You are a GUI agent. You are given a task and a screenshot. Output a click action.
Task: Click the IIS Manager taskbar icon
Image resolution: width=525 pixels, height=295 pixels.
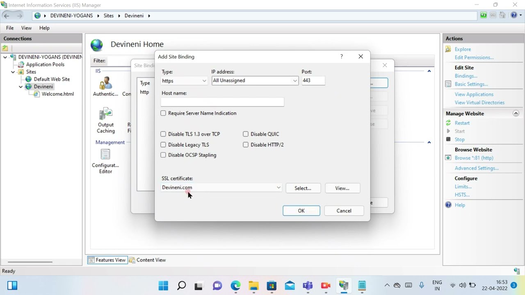(344, 286)
